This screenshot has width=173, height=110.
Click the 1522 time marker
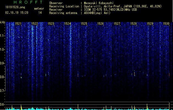pyautogui.click(x=35, y=24)
